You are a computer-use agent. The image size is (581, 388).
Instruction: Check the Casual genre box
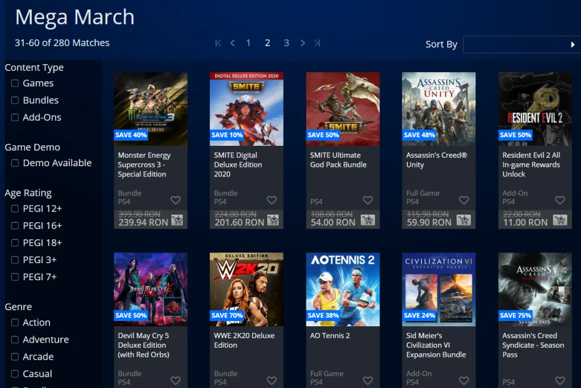coord(15,374)
